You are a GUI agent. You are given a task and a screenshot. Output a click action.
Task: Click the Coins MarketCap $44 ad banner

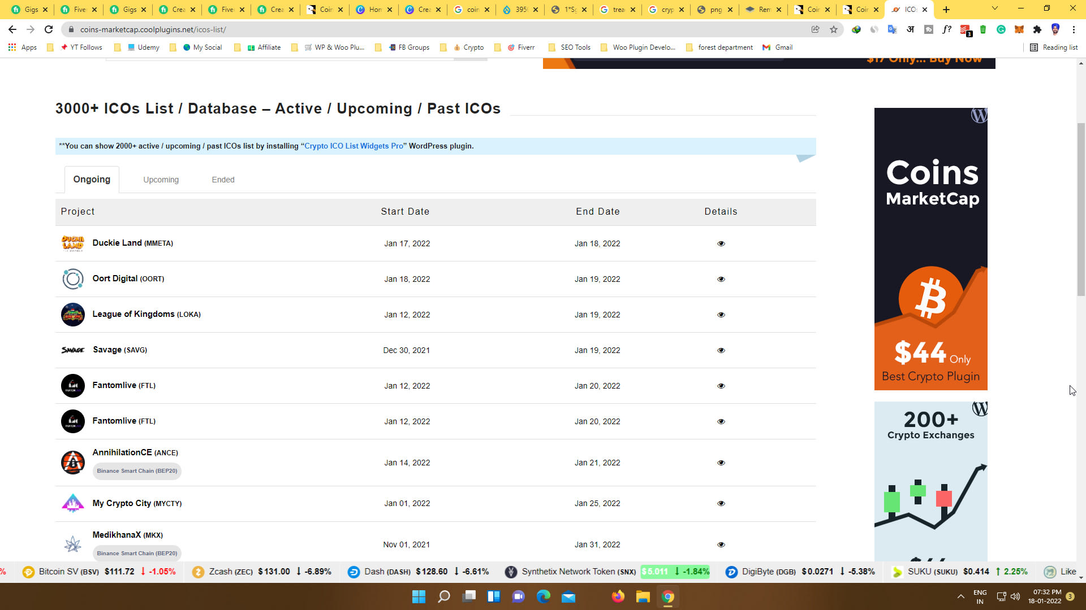pos(930,249)
